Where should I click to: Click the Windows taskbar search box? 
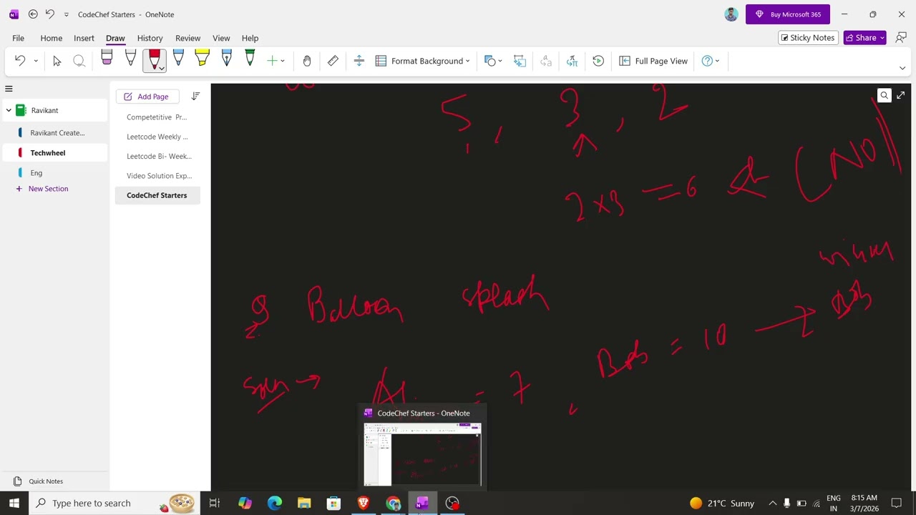114,503
